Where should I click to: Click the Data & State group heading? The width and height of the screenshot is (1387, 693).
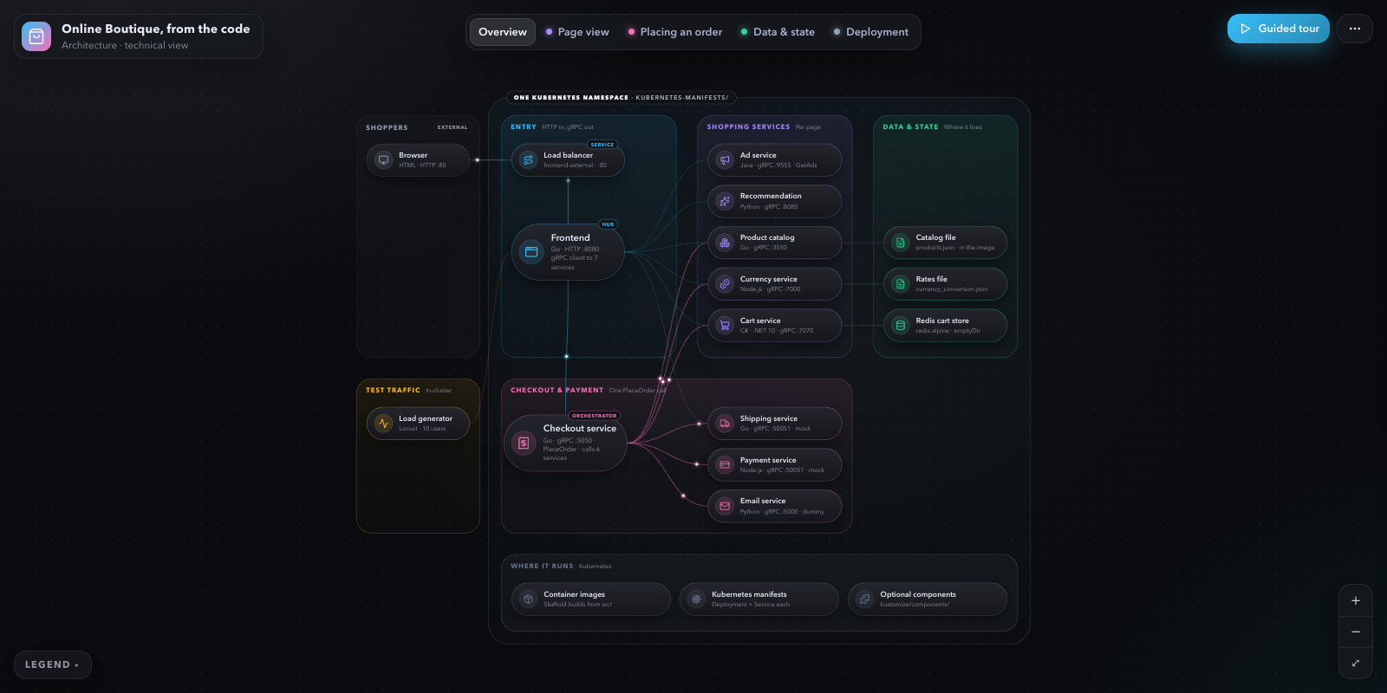(910, 126)
